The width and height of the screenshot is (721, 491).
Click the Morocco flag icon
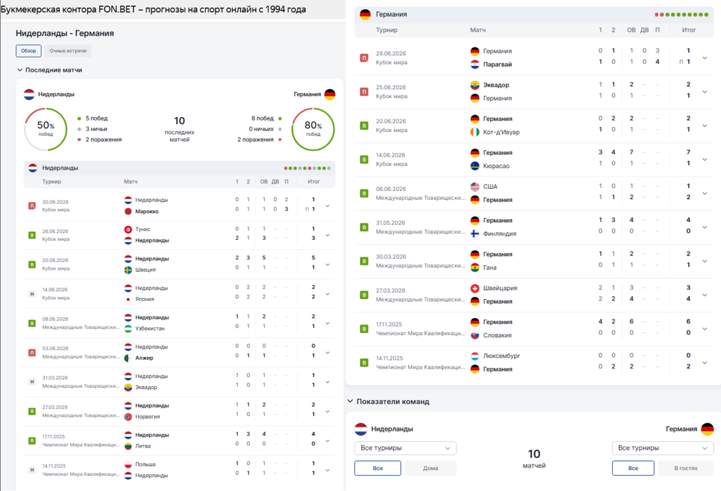point(128,211)
